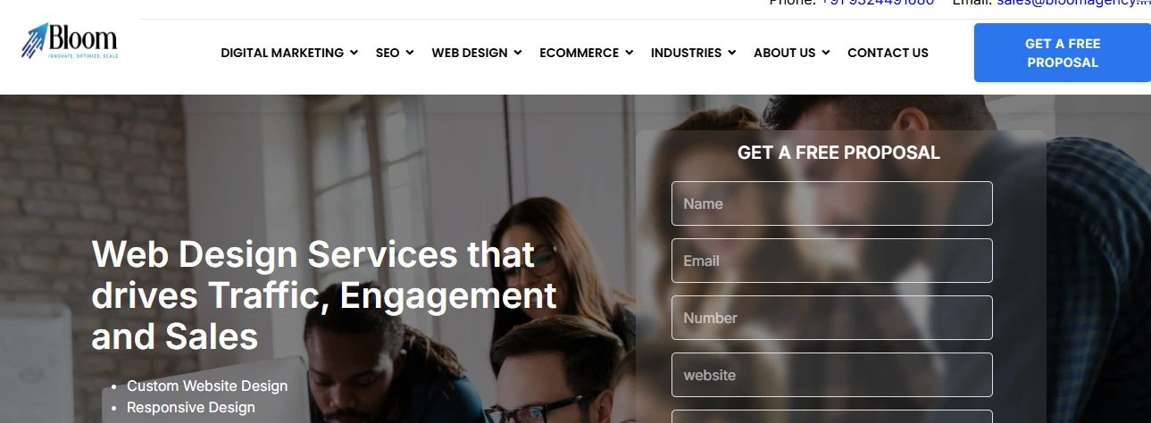The image size is (1151, 423).
Task: Expand the Digital Marketing chevron arrow
Action: tap(354, 53)
